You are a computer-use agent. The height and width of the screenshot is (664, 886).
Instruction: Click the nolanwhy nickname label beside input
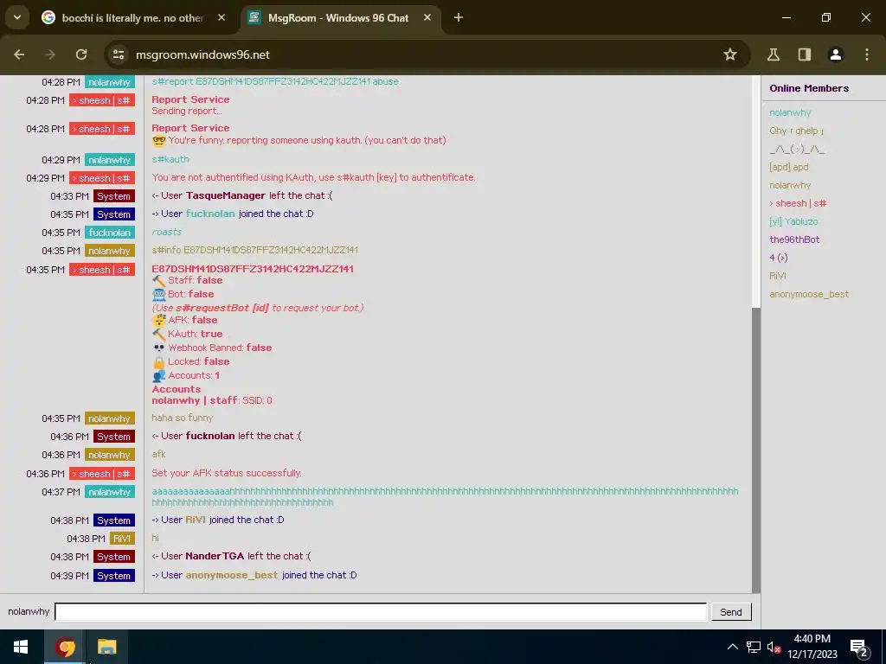[29, 611]
